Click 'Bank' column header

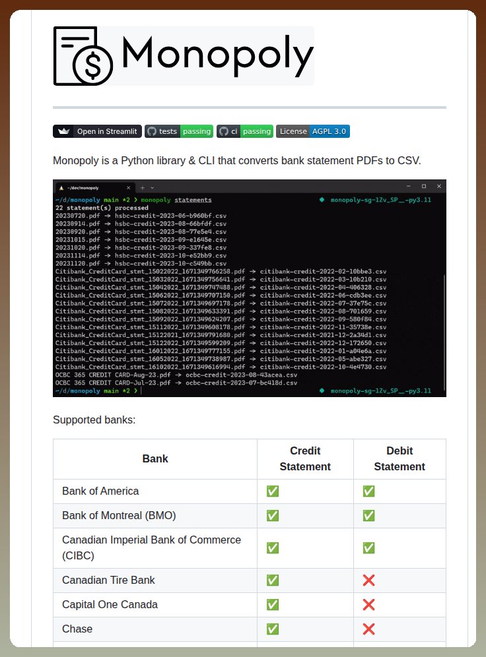155,459
